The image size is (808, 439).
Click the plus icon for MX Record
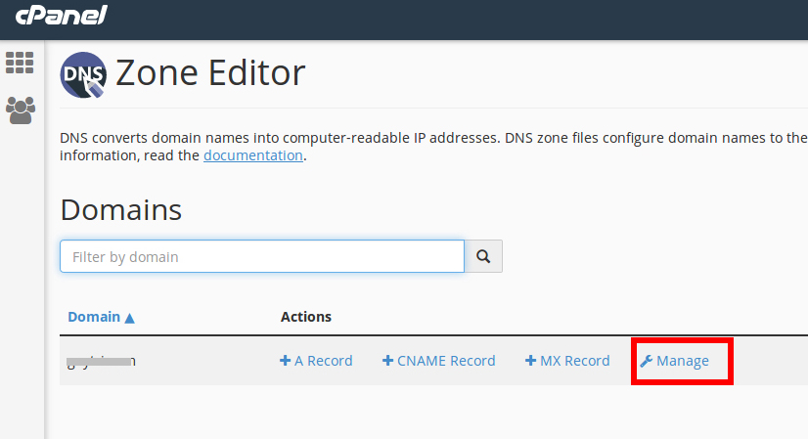click(x=531, y=361)
